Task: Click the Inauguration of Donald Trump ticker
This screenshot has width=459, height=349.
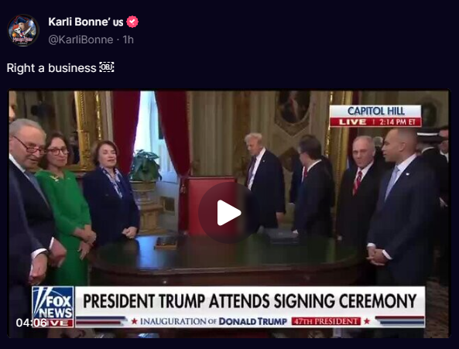Action: click(x=214, y=321)
